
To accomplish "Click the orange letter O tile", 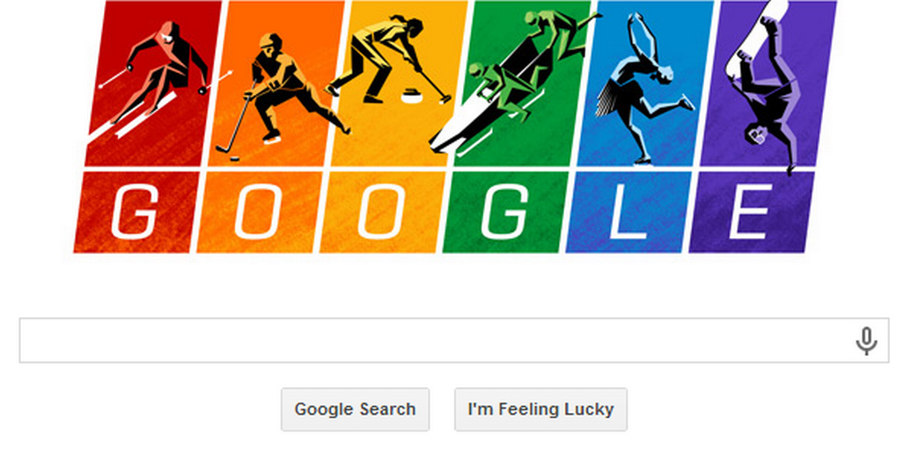I will 261,213.
